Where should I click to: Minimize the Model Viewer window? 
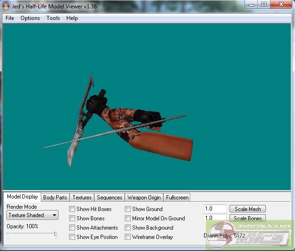(251, 5)
